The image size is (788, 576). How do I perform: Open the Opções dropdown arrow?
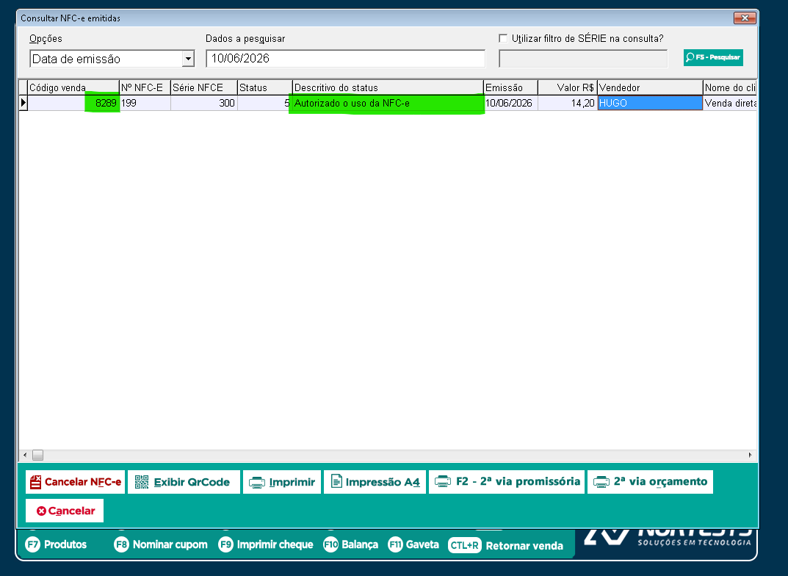click(x=188, y=59)
